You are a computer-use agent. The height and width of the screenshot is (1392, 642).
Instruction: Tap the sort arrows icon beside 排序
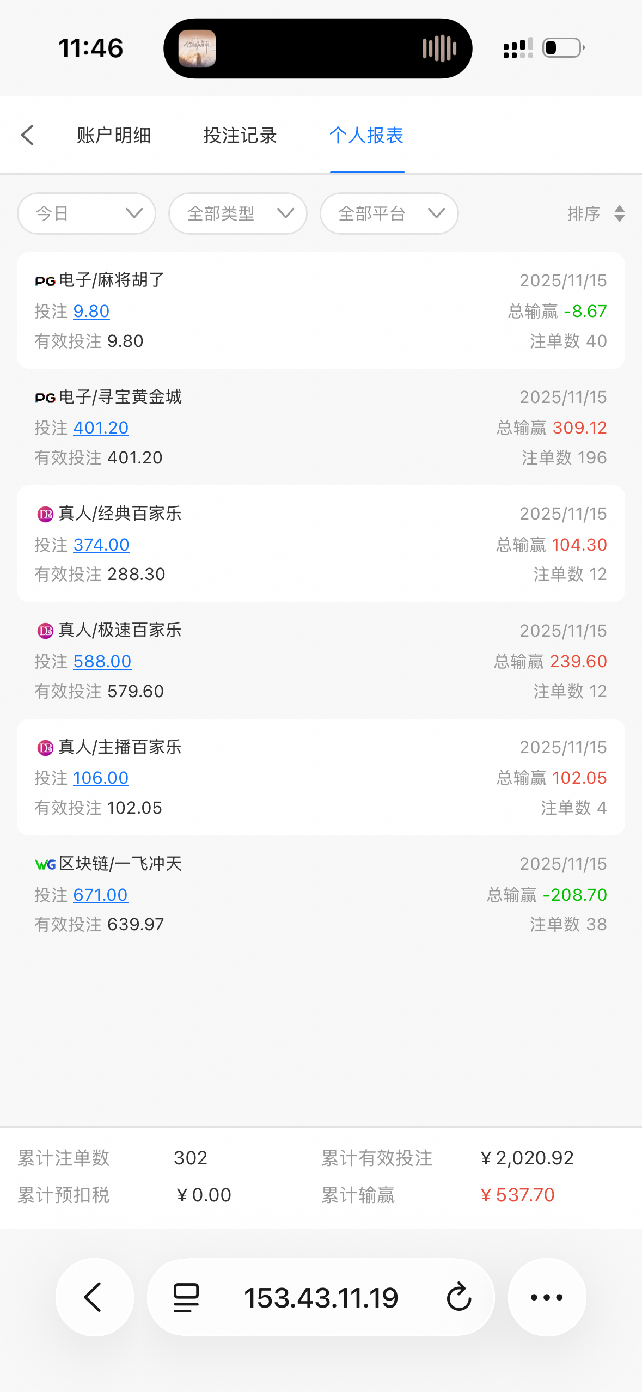[x=619, y=213]
